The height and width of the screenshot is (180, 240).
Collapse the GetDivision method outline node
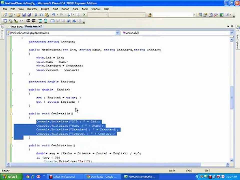12,146
